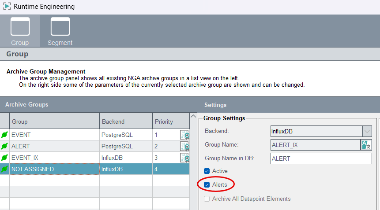
Task: Click the archive list scroll up arrow
Action: coord(193,116)
